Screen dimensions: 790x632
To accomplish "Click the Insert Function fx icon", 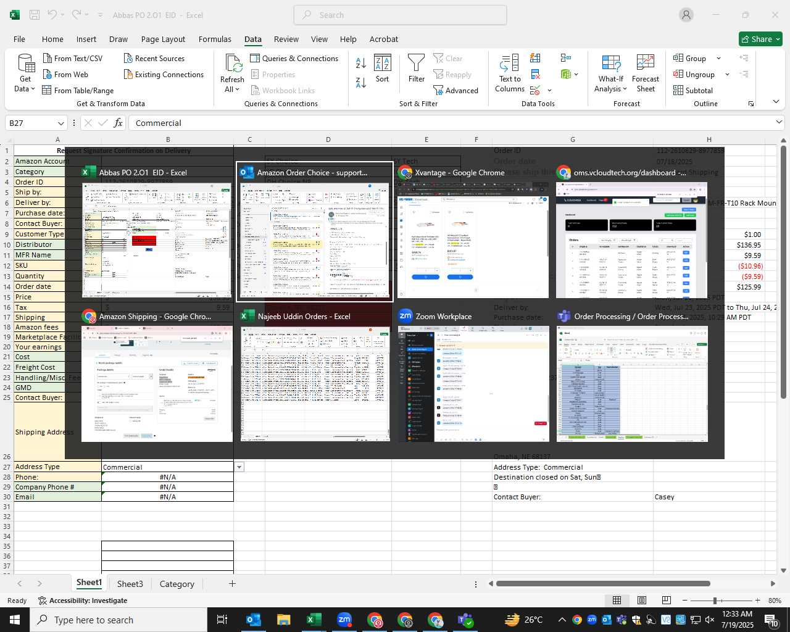I will click(118, 123).
